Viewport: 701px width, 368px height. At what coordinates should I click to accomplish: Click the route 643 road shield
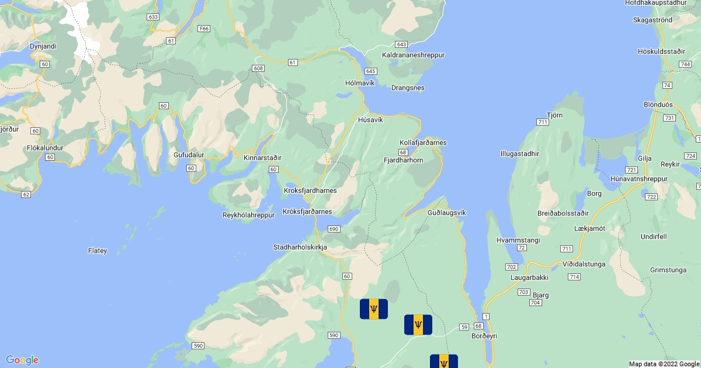point(401,44)
